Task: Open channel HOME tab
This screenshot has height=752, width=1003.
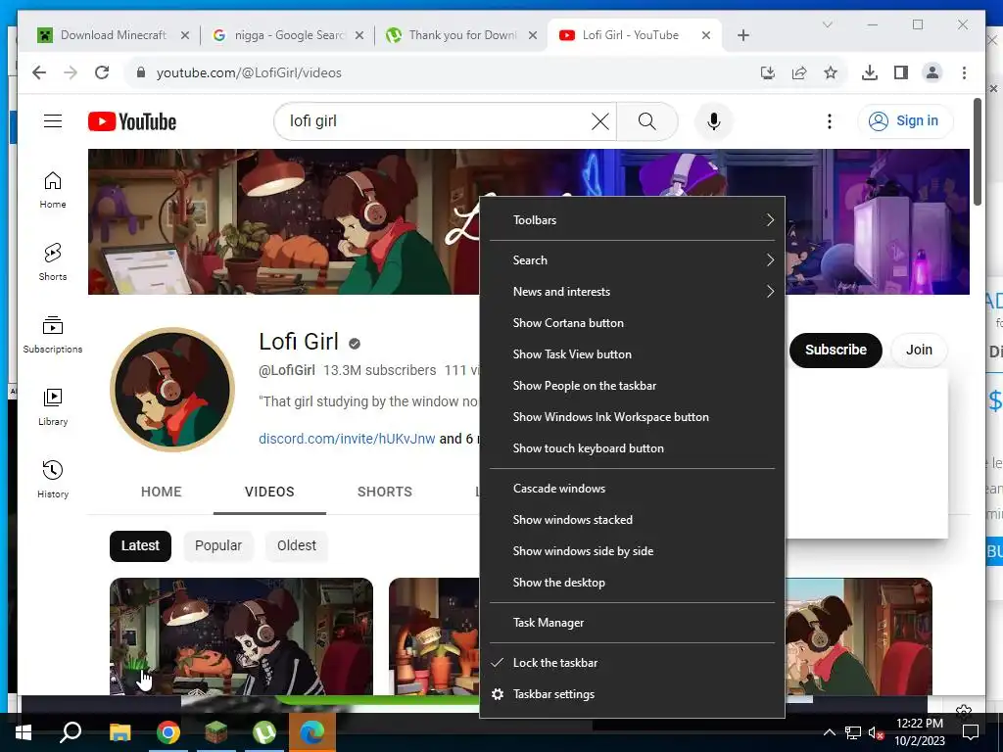Action: [162, 492]
